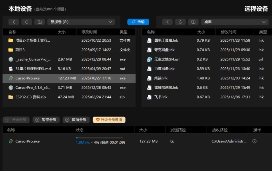
Task: Pause all transfers with 暂停全部
Action: 46,120
